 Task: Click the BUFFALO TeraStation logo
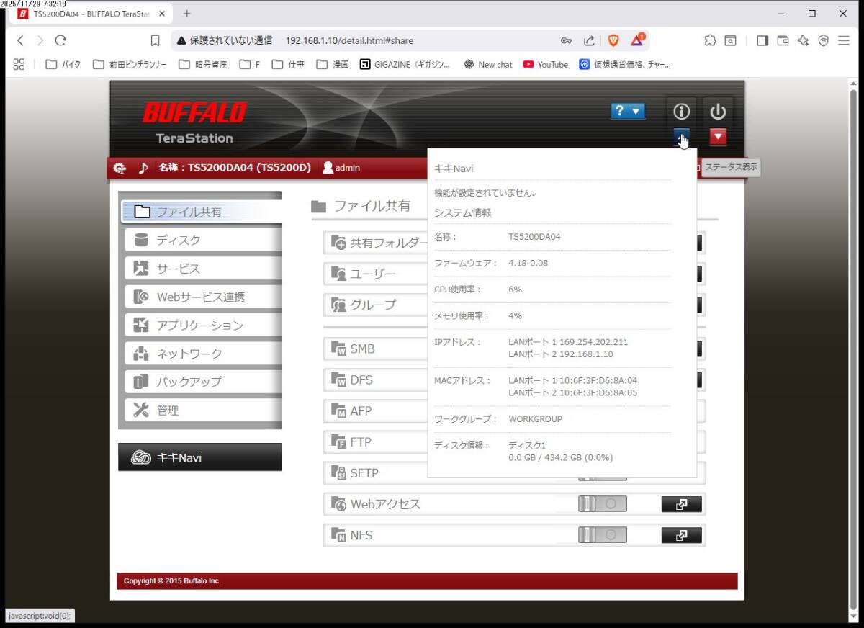(194, 122)
